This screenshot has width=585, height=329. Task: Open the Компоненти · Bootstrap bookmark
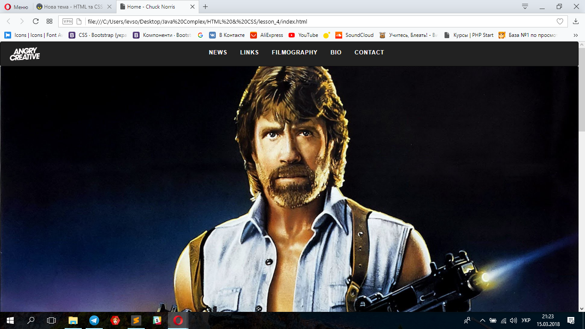click(x=162, y=35)
